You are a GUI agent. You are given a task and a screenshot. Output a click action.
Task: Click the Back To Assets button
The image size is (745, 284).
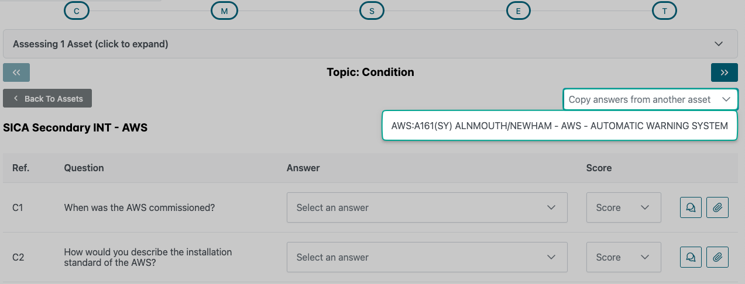[47, 99]
